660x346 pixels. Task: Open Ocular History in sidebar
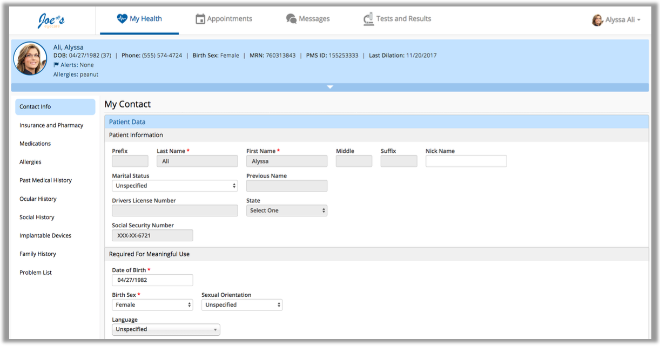[38, 199]
